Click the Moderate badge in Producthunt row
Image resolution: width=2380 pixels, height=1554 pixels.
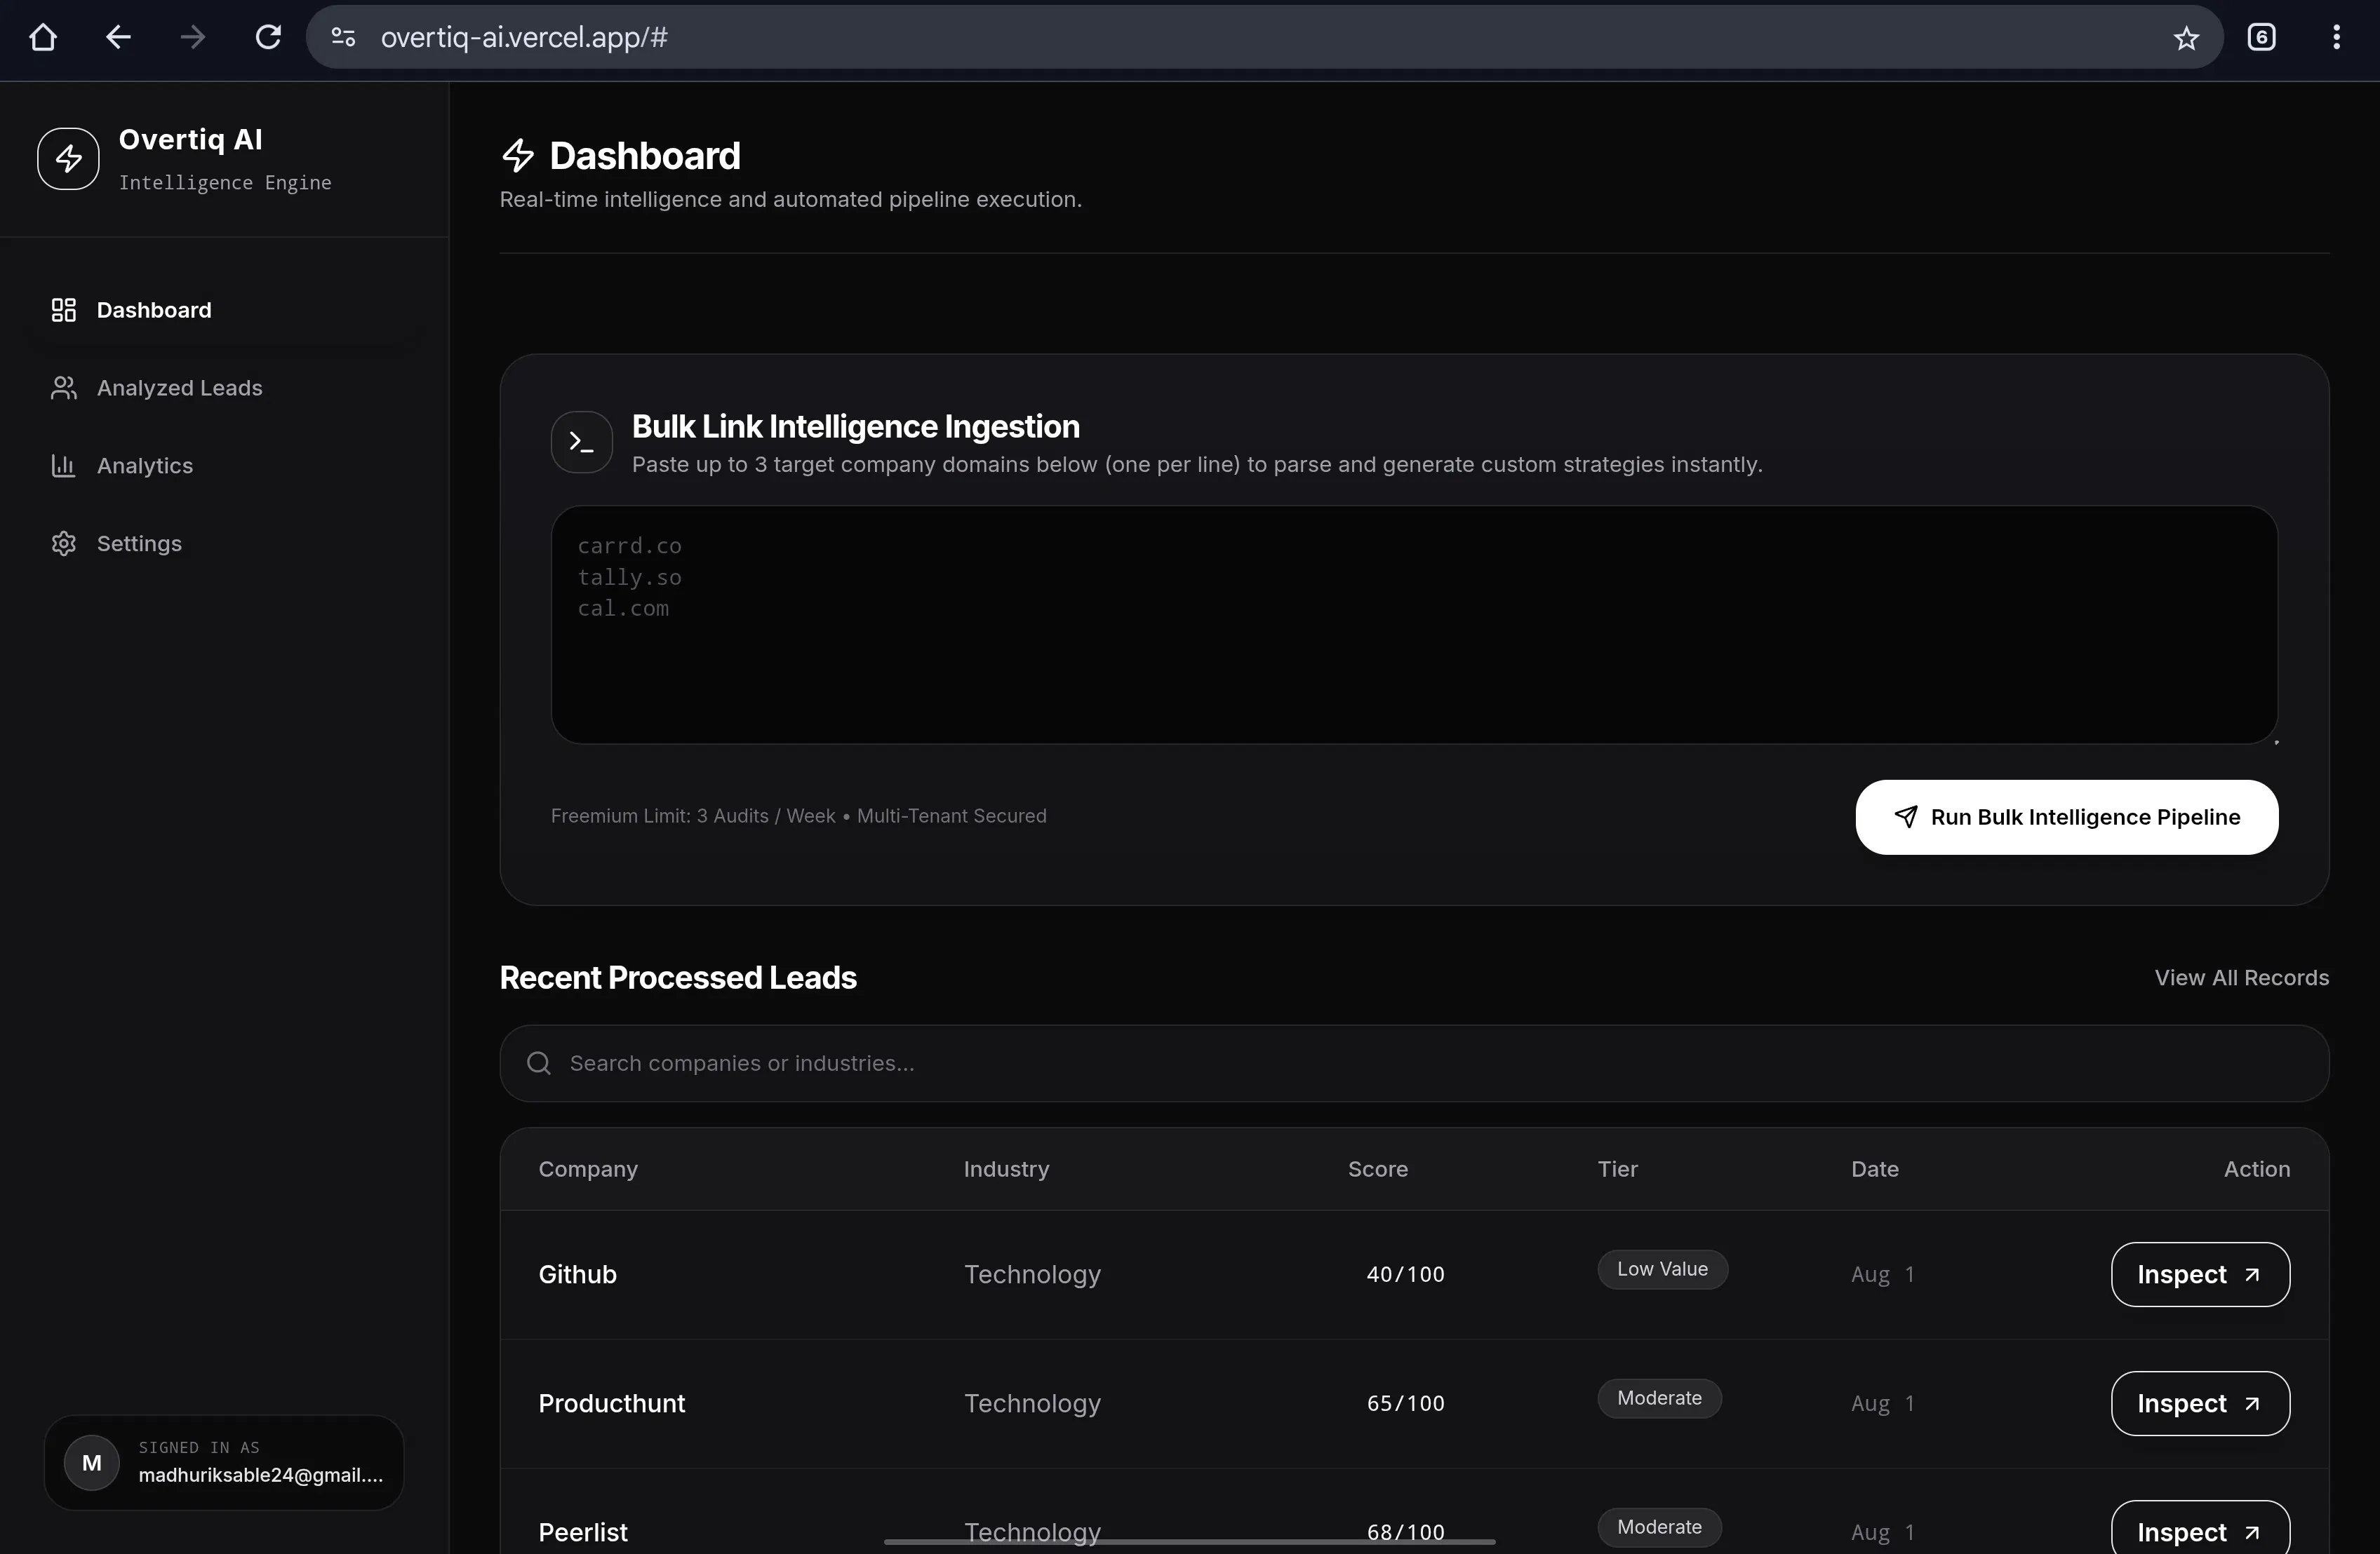1659,1398
